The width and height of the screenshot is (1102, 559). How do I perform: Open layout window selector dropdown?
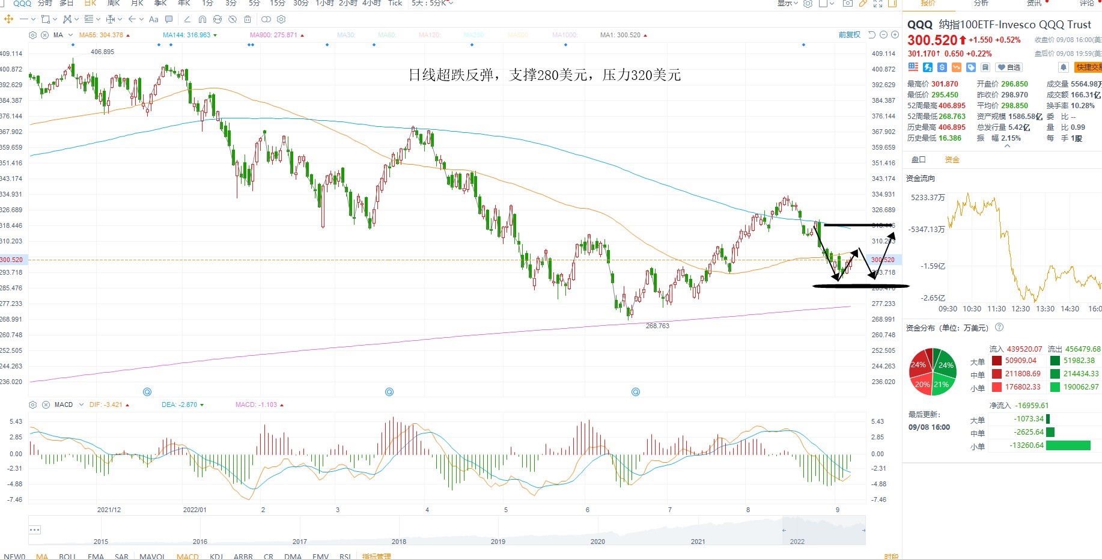coord(827,3)
